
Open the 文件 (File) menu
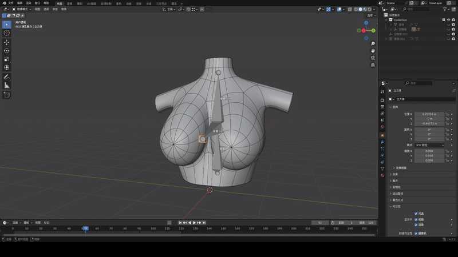coord(10,3)
